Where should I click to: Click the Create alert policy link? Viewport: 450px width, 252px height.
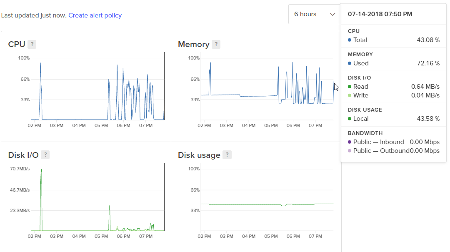pyautogui.click(x=95, y=15)
